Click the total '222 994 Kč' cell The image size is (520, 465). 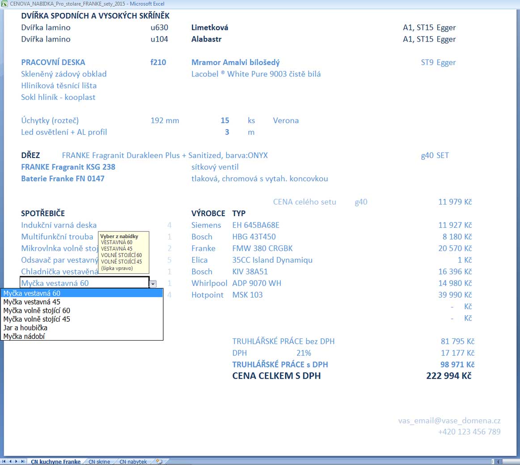(x=449, y=376)
